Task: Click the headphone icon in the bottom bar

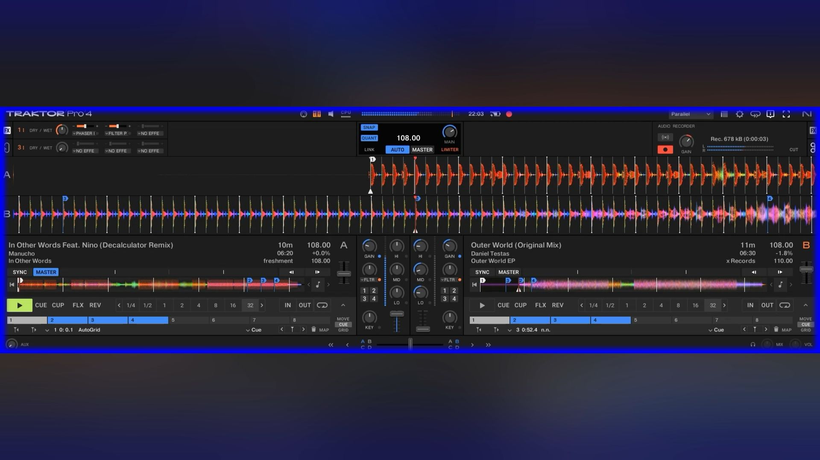Action: tap(753, 344)
